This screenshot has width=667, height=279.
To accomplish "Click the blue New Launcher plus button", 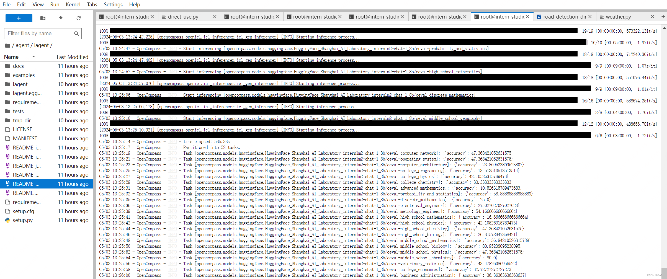I will 19,18.
